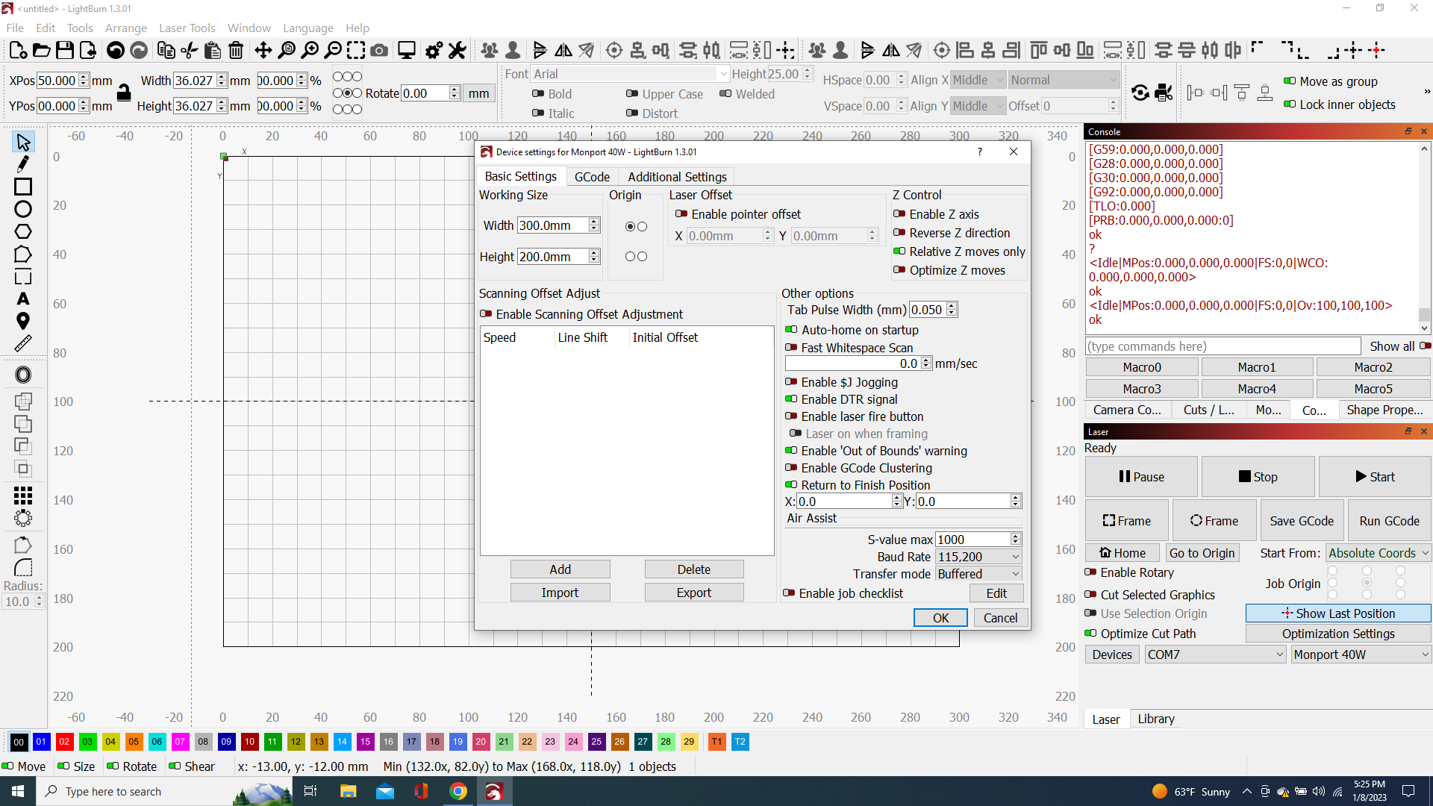
Task: Toggle Auto-home on startup switch
Action: point(791,330)
